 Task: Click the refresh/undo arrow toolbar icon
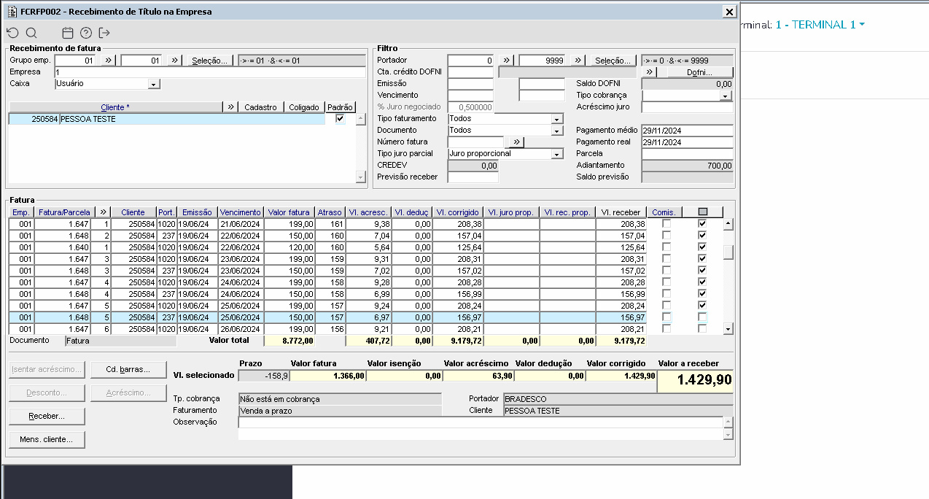tap(12, 33)
